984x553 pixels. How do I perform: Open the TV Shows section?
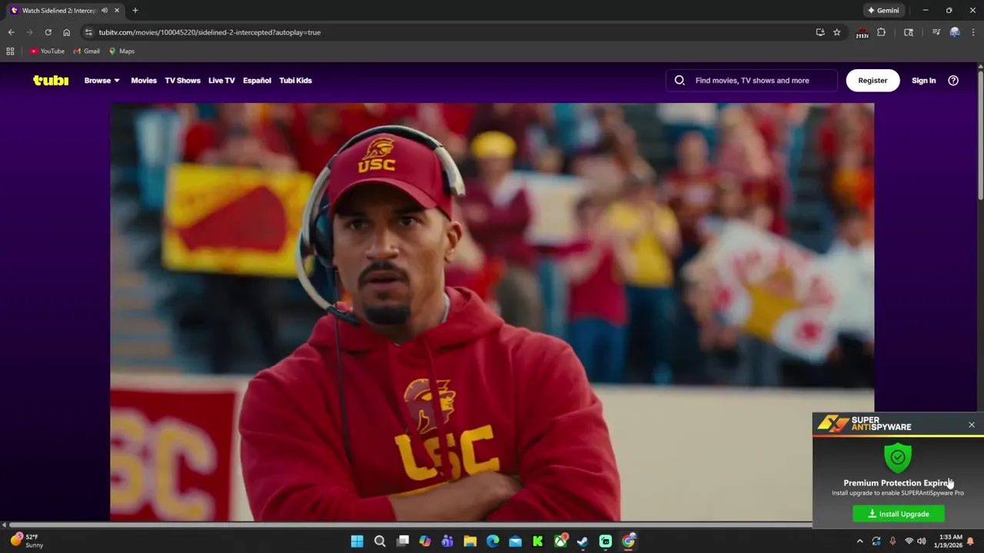182,80
